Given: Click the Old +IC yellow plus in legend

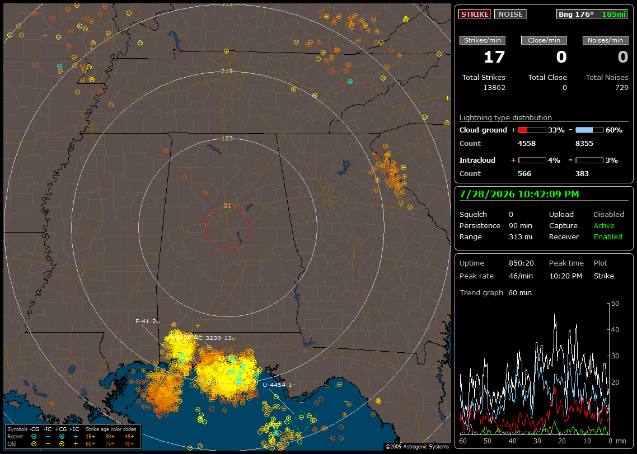Looking at the screenshot, I should pyautogui.click(x=76, y=444).
